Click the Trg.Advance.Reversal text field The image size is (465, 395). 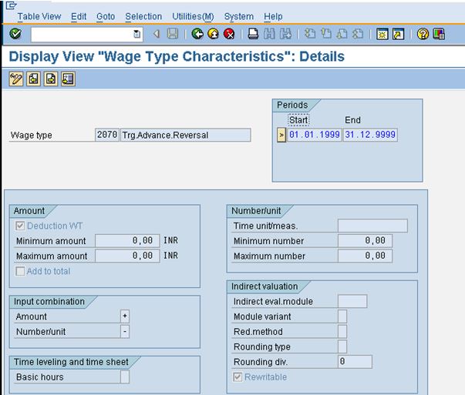pos(186,135)
